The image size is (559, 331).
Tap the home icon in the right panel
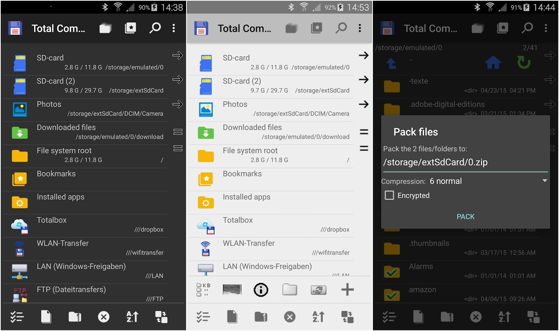coord(494,62)
